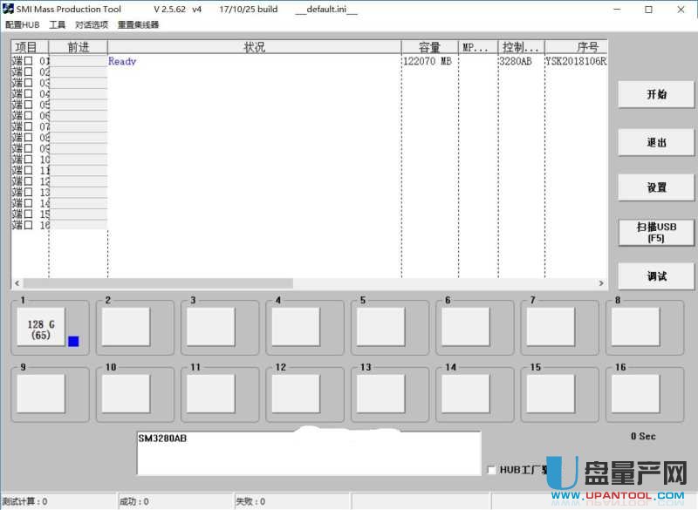
Task: Select empty port slot 9
Action: pos(41,393)
